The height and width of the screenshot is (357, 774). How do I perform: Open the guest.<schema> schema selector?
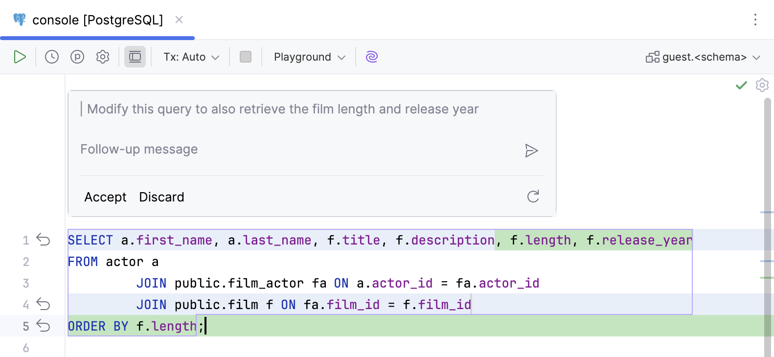[x=703, y=57]
